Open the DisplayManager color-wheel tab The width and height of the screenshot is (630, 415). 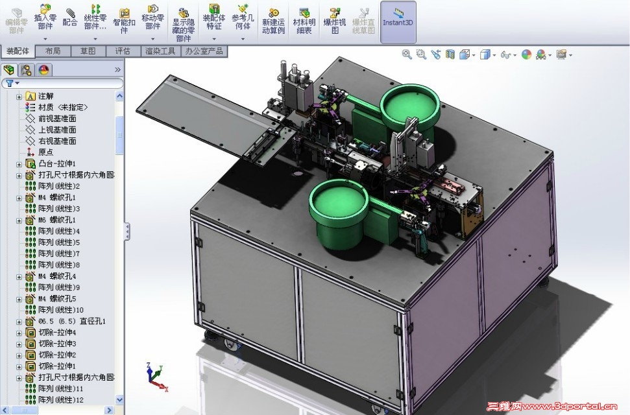click(43, 70)
